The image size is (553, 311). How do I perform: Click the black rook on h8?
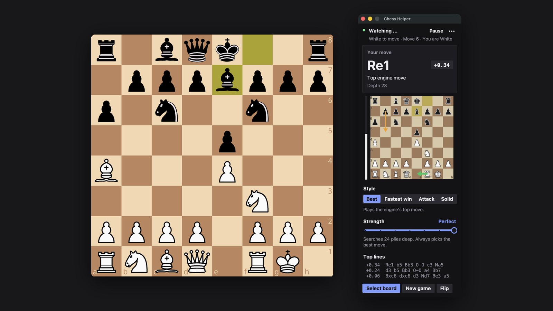coord(318,50)
